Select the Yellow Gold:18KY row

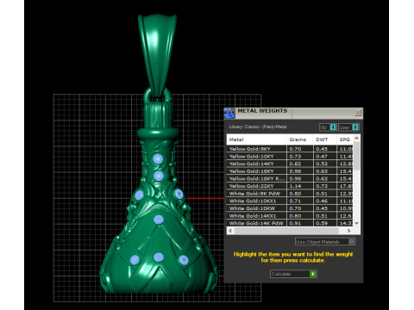click(290, 171)
